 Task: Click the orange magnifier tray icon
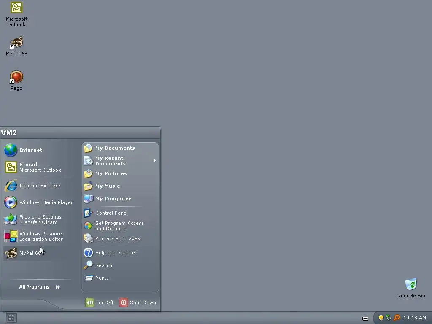pyautogui.click(x=397, y=318)
